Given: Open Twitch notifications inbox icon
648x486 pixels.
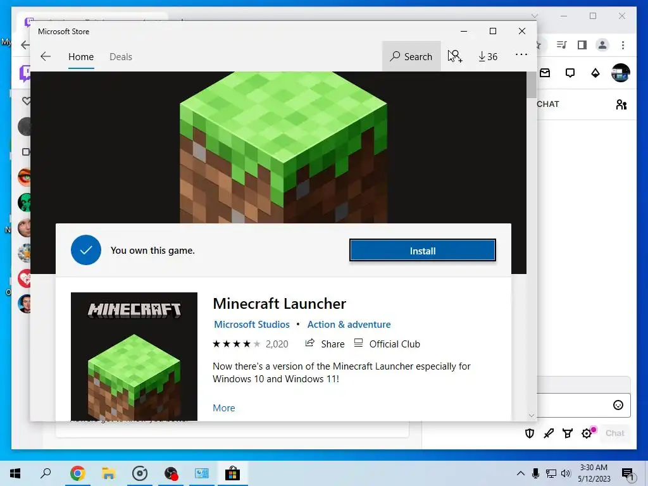Looking at the screenshot, I should point(545,73).
